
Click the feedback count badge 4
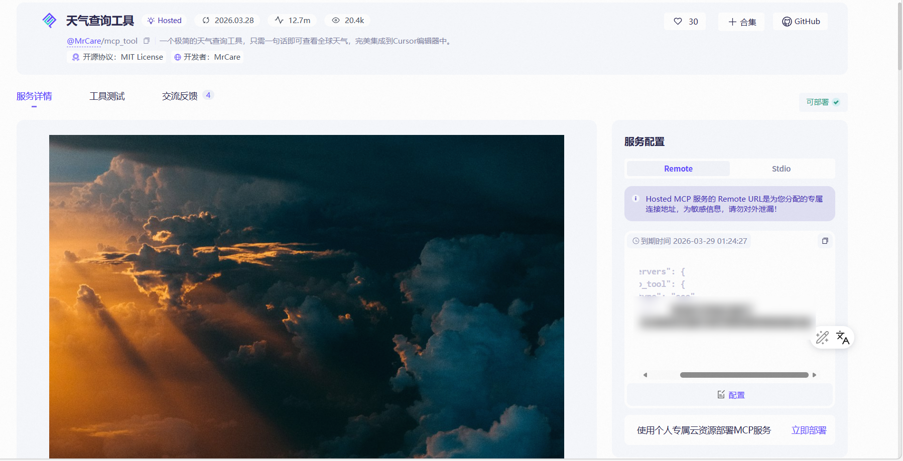click(208, 95)
